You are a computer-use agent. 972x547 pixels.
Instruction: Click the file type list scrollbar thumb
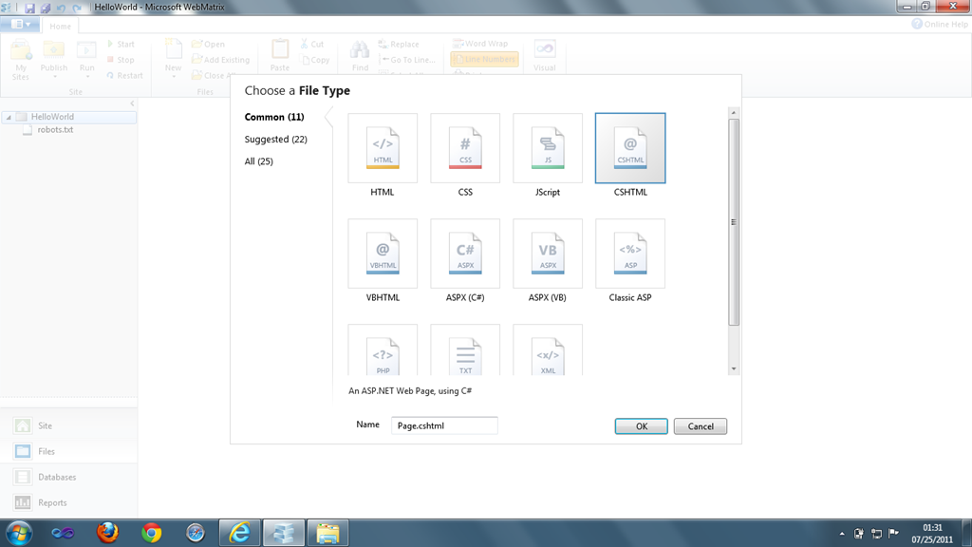point(734,222)
